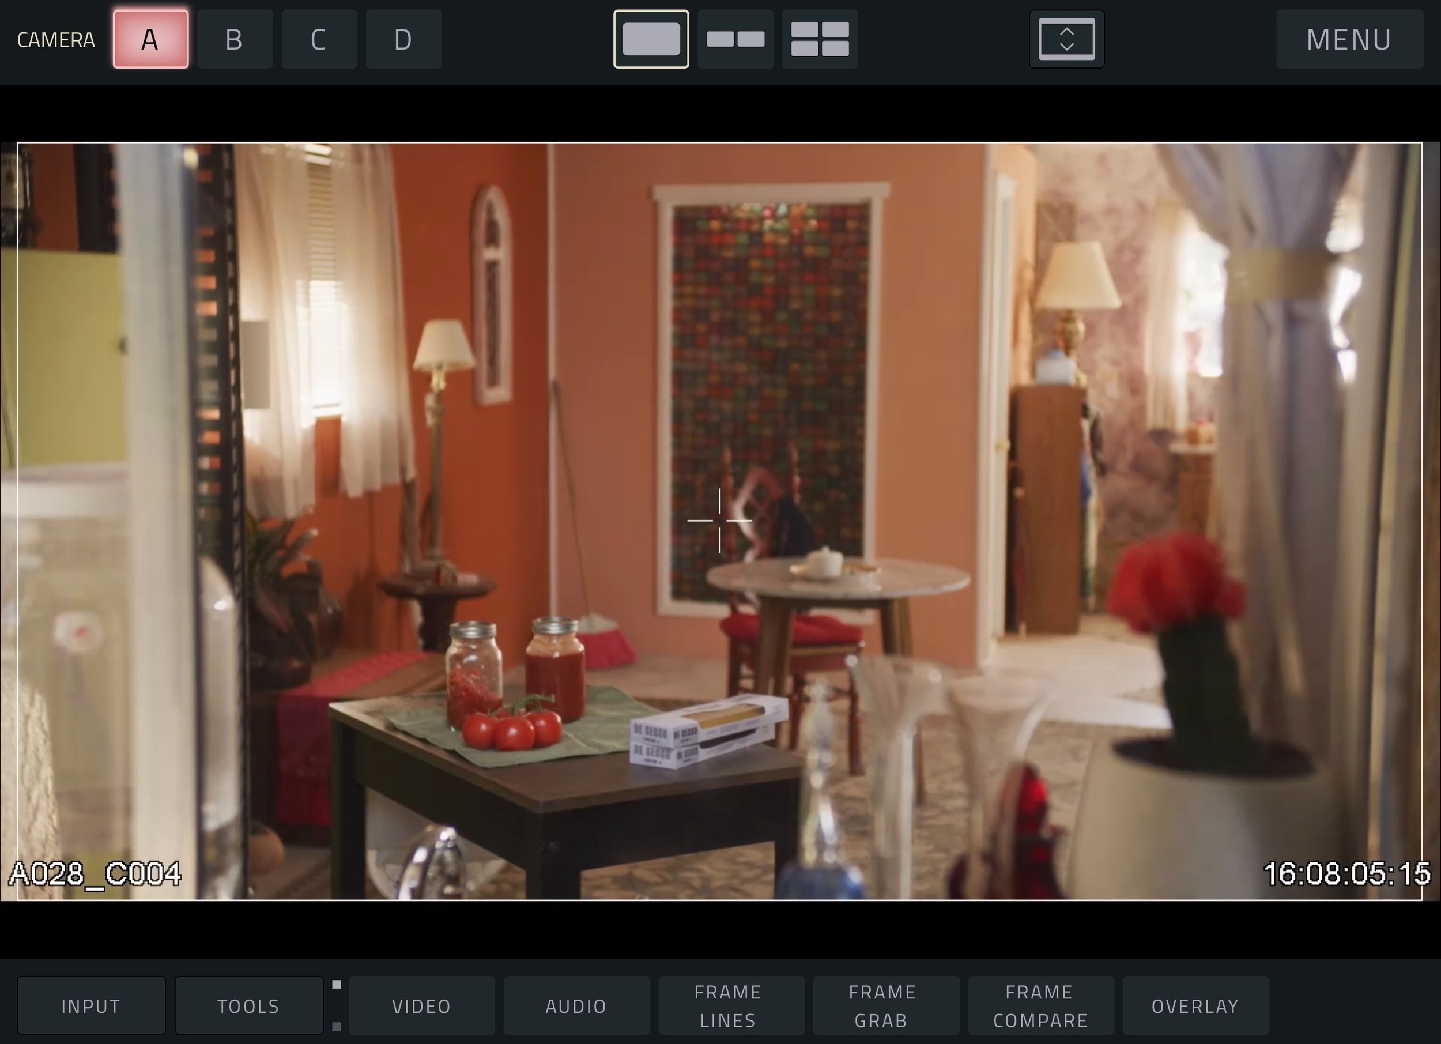Switch to camera C

pyautogui.click(x=319, y=39)
